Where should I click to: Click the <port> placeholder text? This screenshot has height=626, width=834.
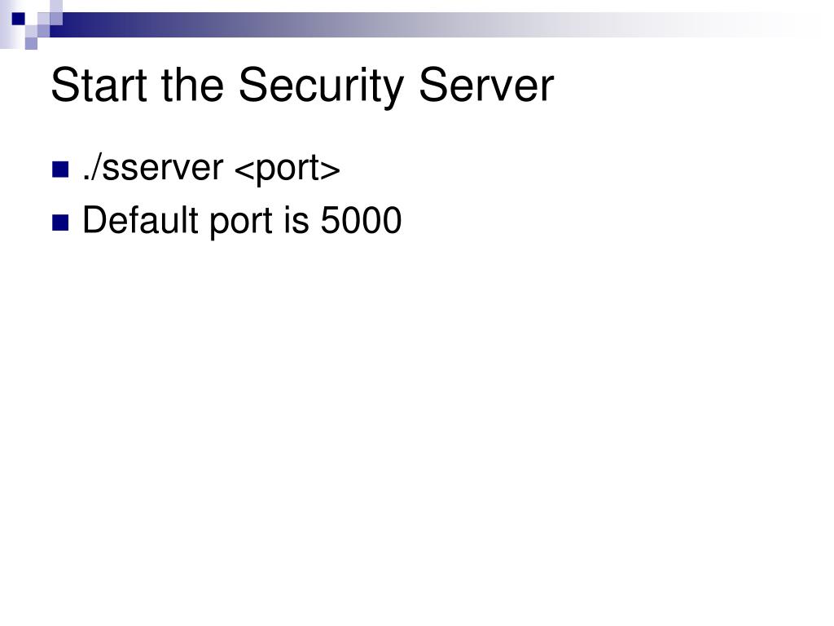coord(288,170)
